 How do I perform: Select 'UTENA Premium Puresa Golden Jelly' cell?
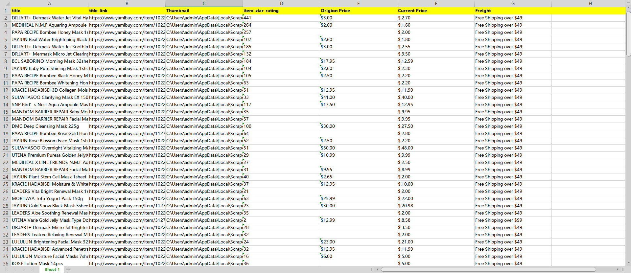50,155
